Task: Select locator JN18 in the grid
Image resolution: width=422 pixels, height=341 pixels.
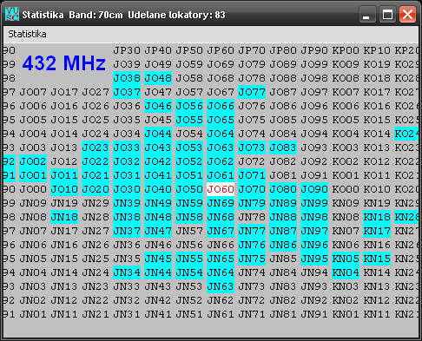Action: pyautogui.click(x=64, y=217)
